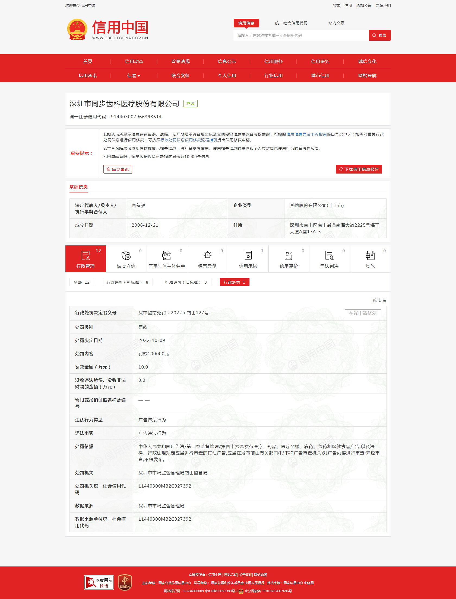
Task: Click 深圳市市场监督管理局南山监管局 authority value
Action: coord(173,473)
